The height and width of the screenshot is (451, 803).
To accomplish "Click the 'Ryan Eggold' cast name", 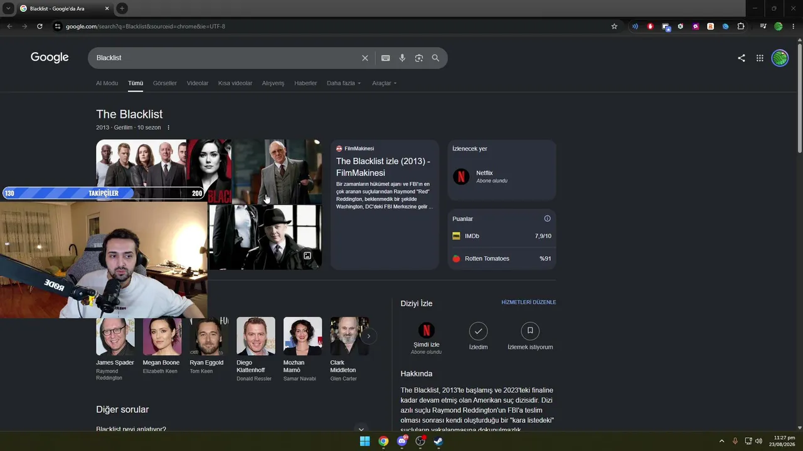I will tap(206, 363).
